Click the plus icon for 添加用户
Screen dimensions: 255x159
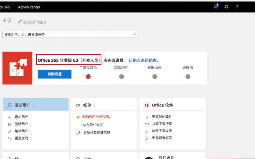coord(10,117)
